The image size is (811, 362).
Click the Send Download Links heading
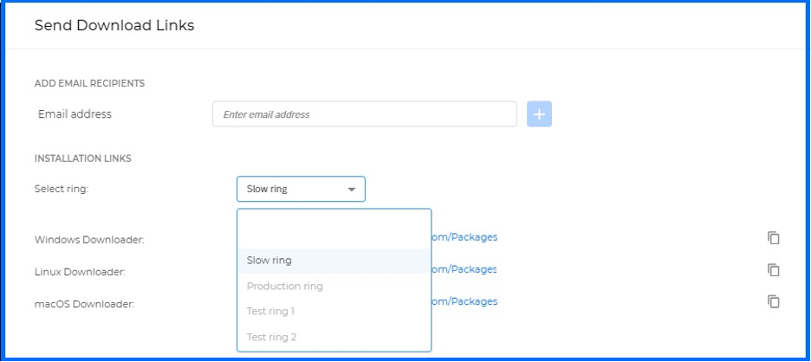(x=114, y=26)
